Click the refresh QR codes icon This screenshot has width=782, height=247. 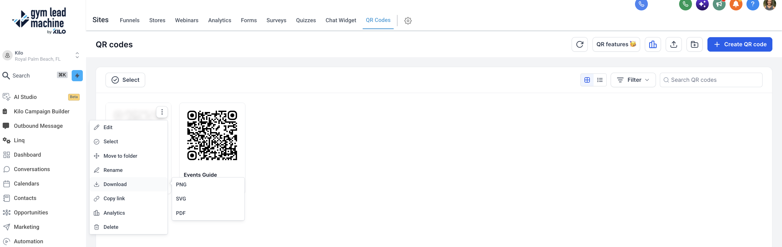pos(579,44)
